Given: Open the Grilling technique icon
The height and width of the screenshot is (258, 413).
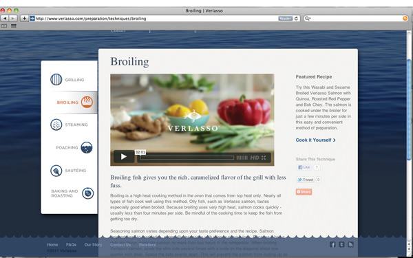Looking at the screenshot, I should [x=56, y=80].
